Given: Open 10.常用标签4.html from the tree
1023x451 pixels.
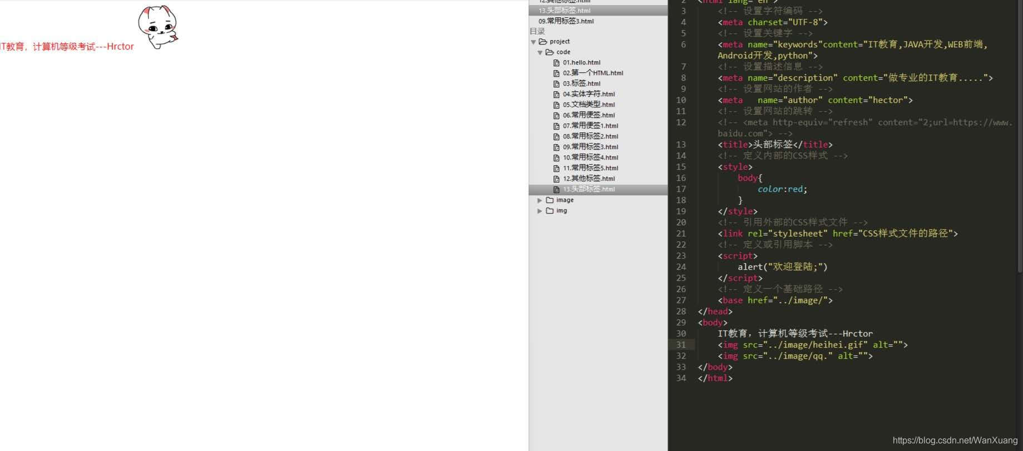Looking at the screenshot, I should [590, 158].
